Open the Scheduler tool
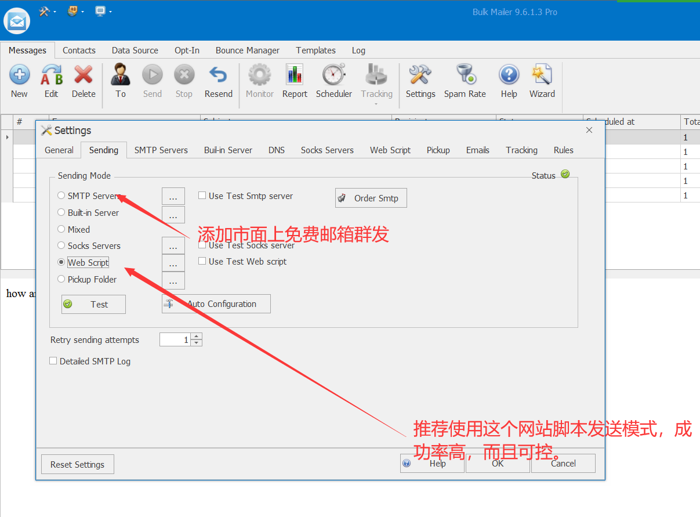 pyautogui.click(x=333, y=81)
